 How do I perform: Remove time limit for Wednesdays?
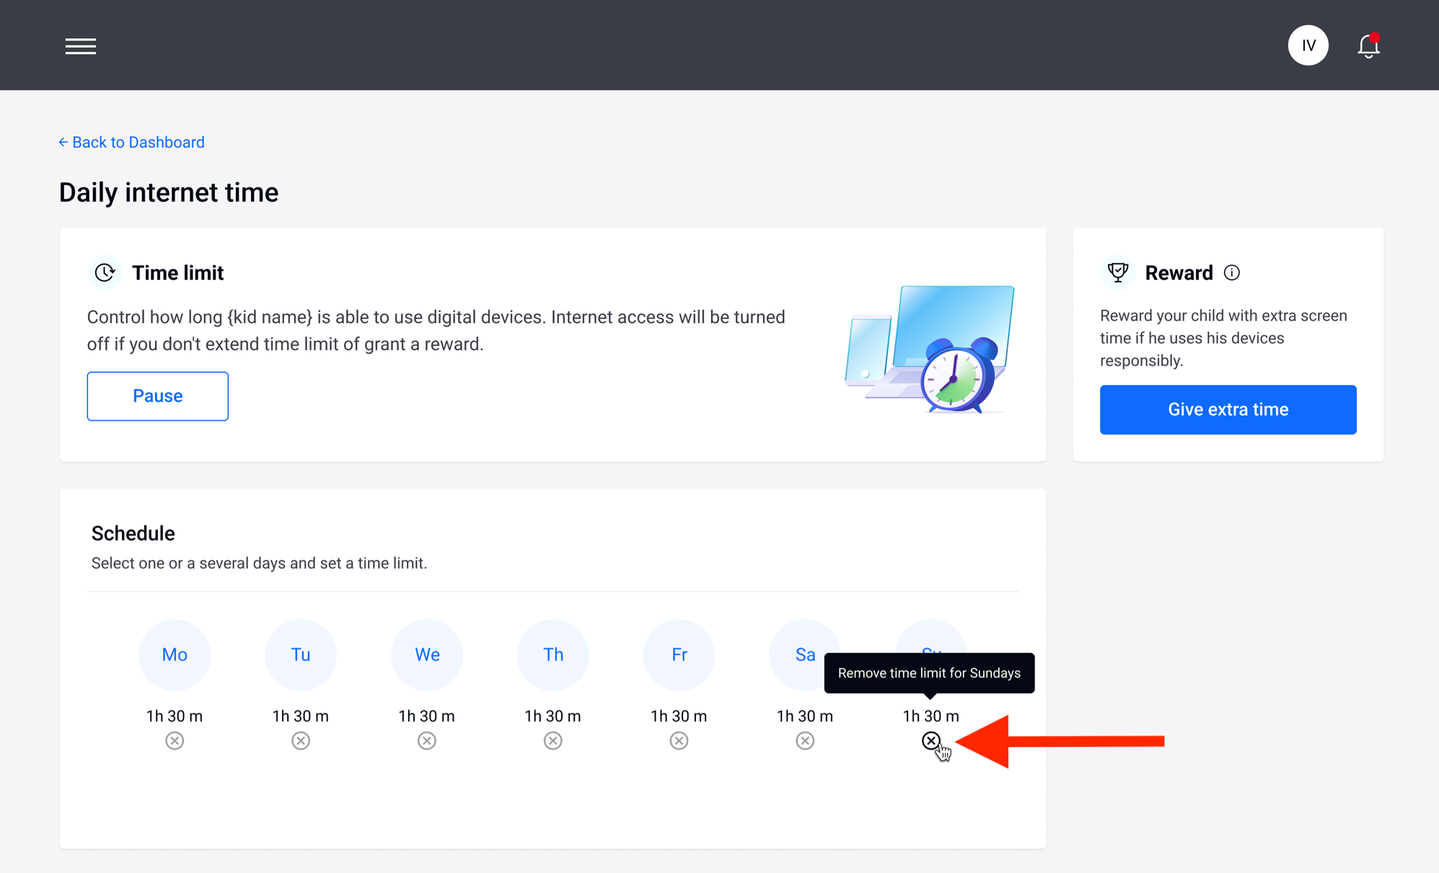click(426, 740)
